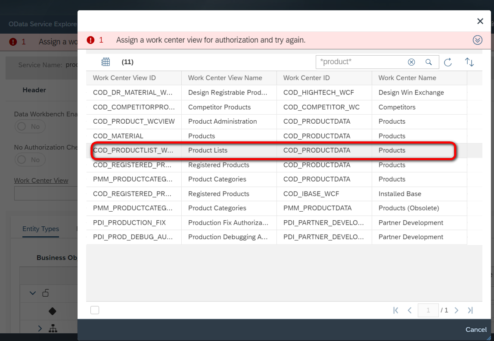Screen dimensions: 494x341
Task: Go to the next page
Action: [x=456, y=310]
